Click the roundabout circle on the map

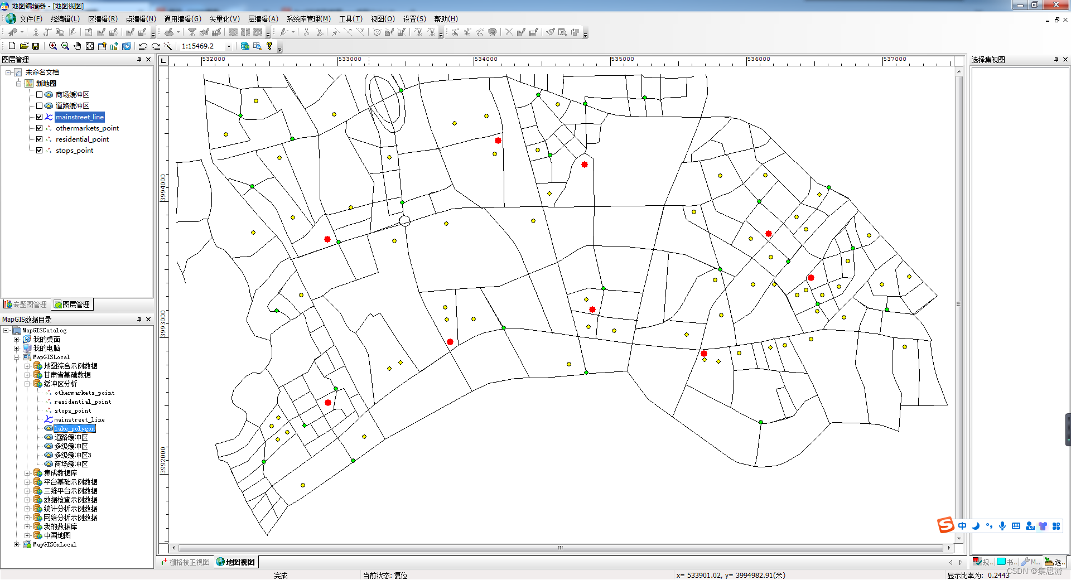(405, 221)
